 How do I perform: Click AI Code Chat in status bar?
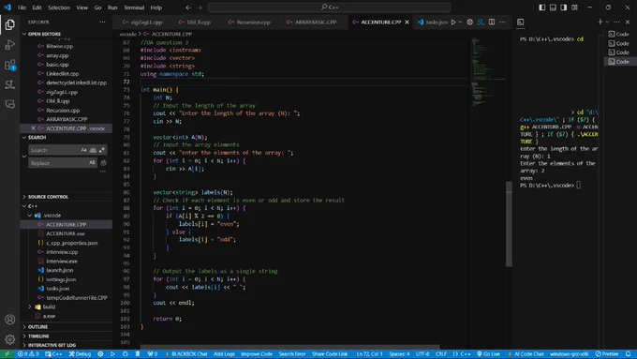526,354
